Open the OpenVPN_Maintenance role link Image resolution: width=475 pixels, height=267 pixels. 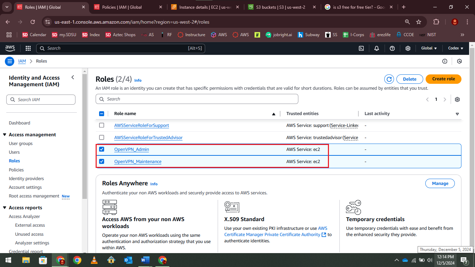[138, 162]
